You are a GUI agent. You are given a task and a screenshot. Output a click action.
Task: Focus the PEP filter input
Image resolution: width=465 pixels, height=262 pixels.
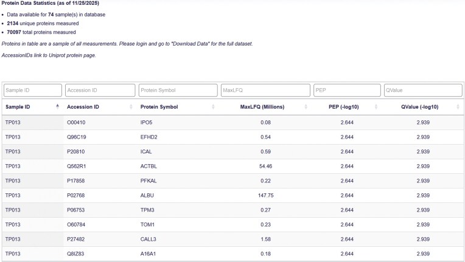pos(347,91)
